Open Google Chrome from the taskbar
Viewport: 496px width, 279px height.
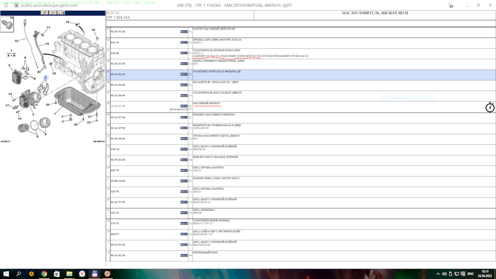(x=44, y=274)
